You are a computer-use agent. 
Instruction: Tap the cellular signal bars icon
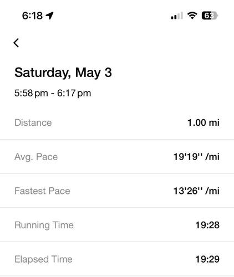coord(177,16)
